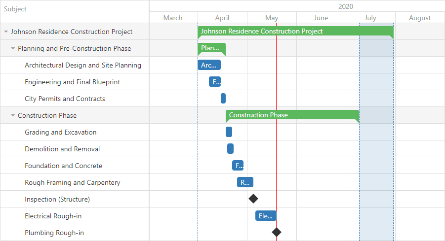Image resolution: width=445 pixels, height=241 pixels.
Task: Click the Architectural Design task bar
Action: coord(209,65)
